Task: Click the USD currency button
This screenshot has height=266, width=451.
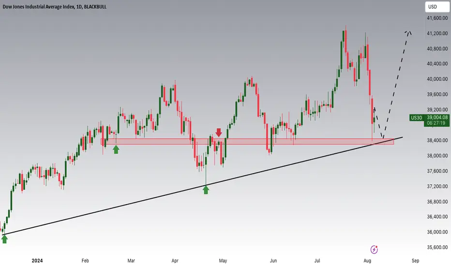Action: click(x=437, y=7)
